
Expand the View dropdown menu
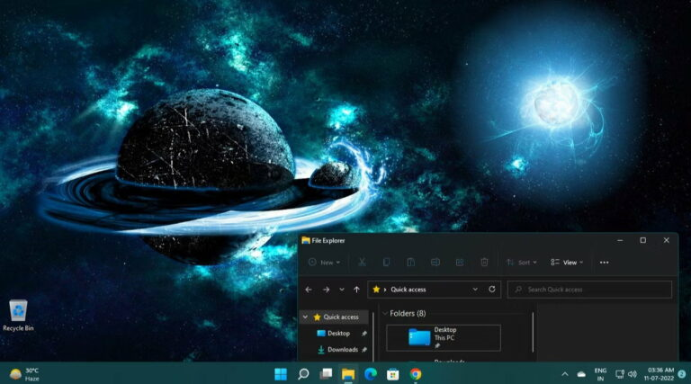coord(567,263)
